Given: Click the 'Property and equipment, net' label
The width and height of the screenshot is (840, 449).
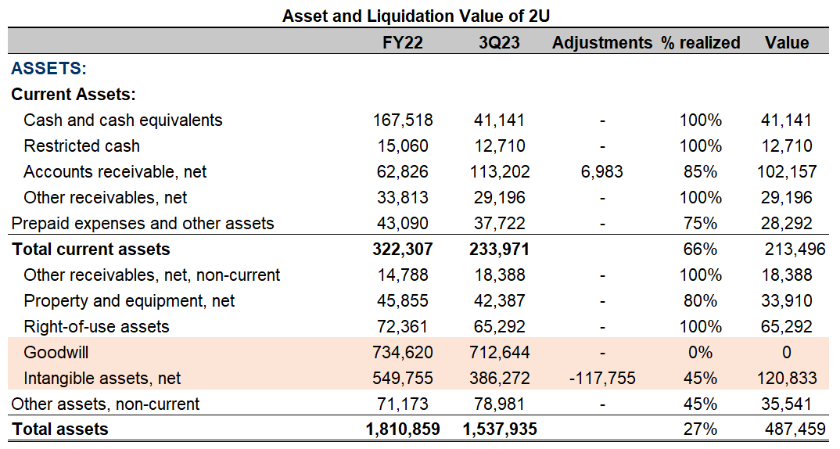Looking at the screenshot, I should (x=129, y=300).
